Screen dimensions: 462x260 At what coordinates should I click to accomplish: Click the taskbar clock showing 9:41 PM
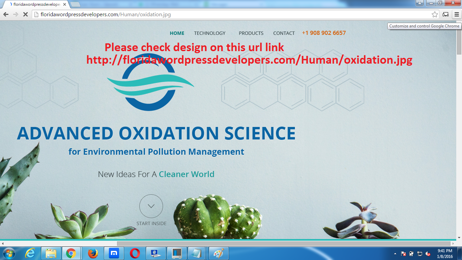(445, 254)
